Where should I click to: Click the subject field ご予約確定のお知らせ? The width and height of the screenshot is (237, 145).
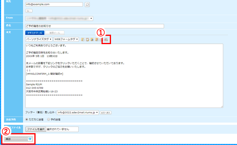point(95,26)
